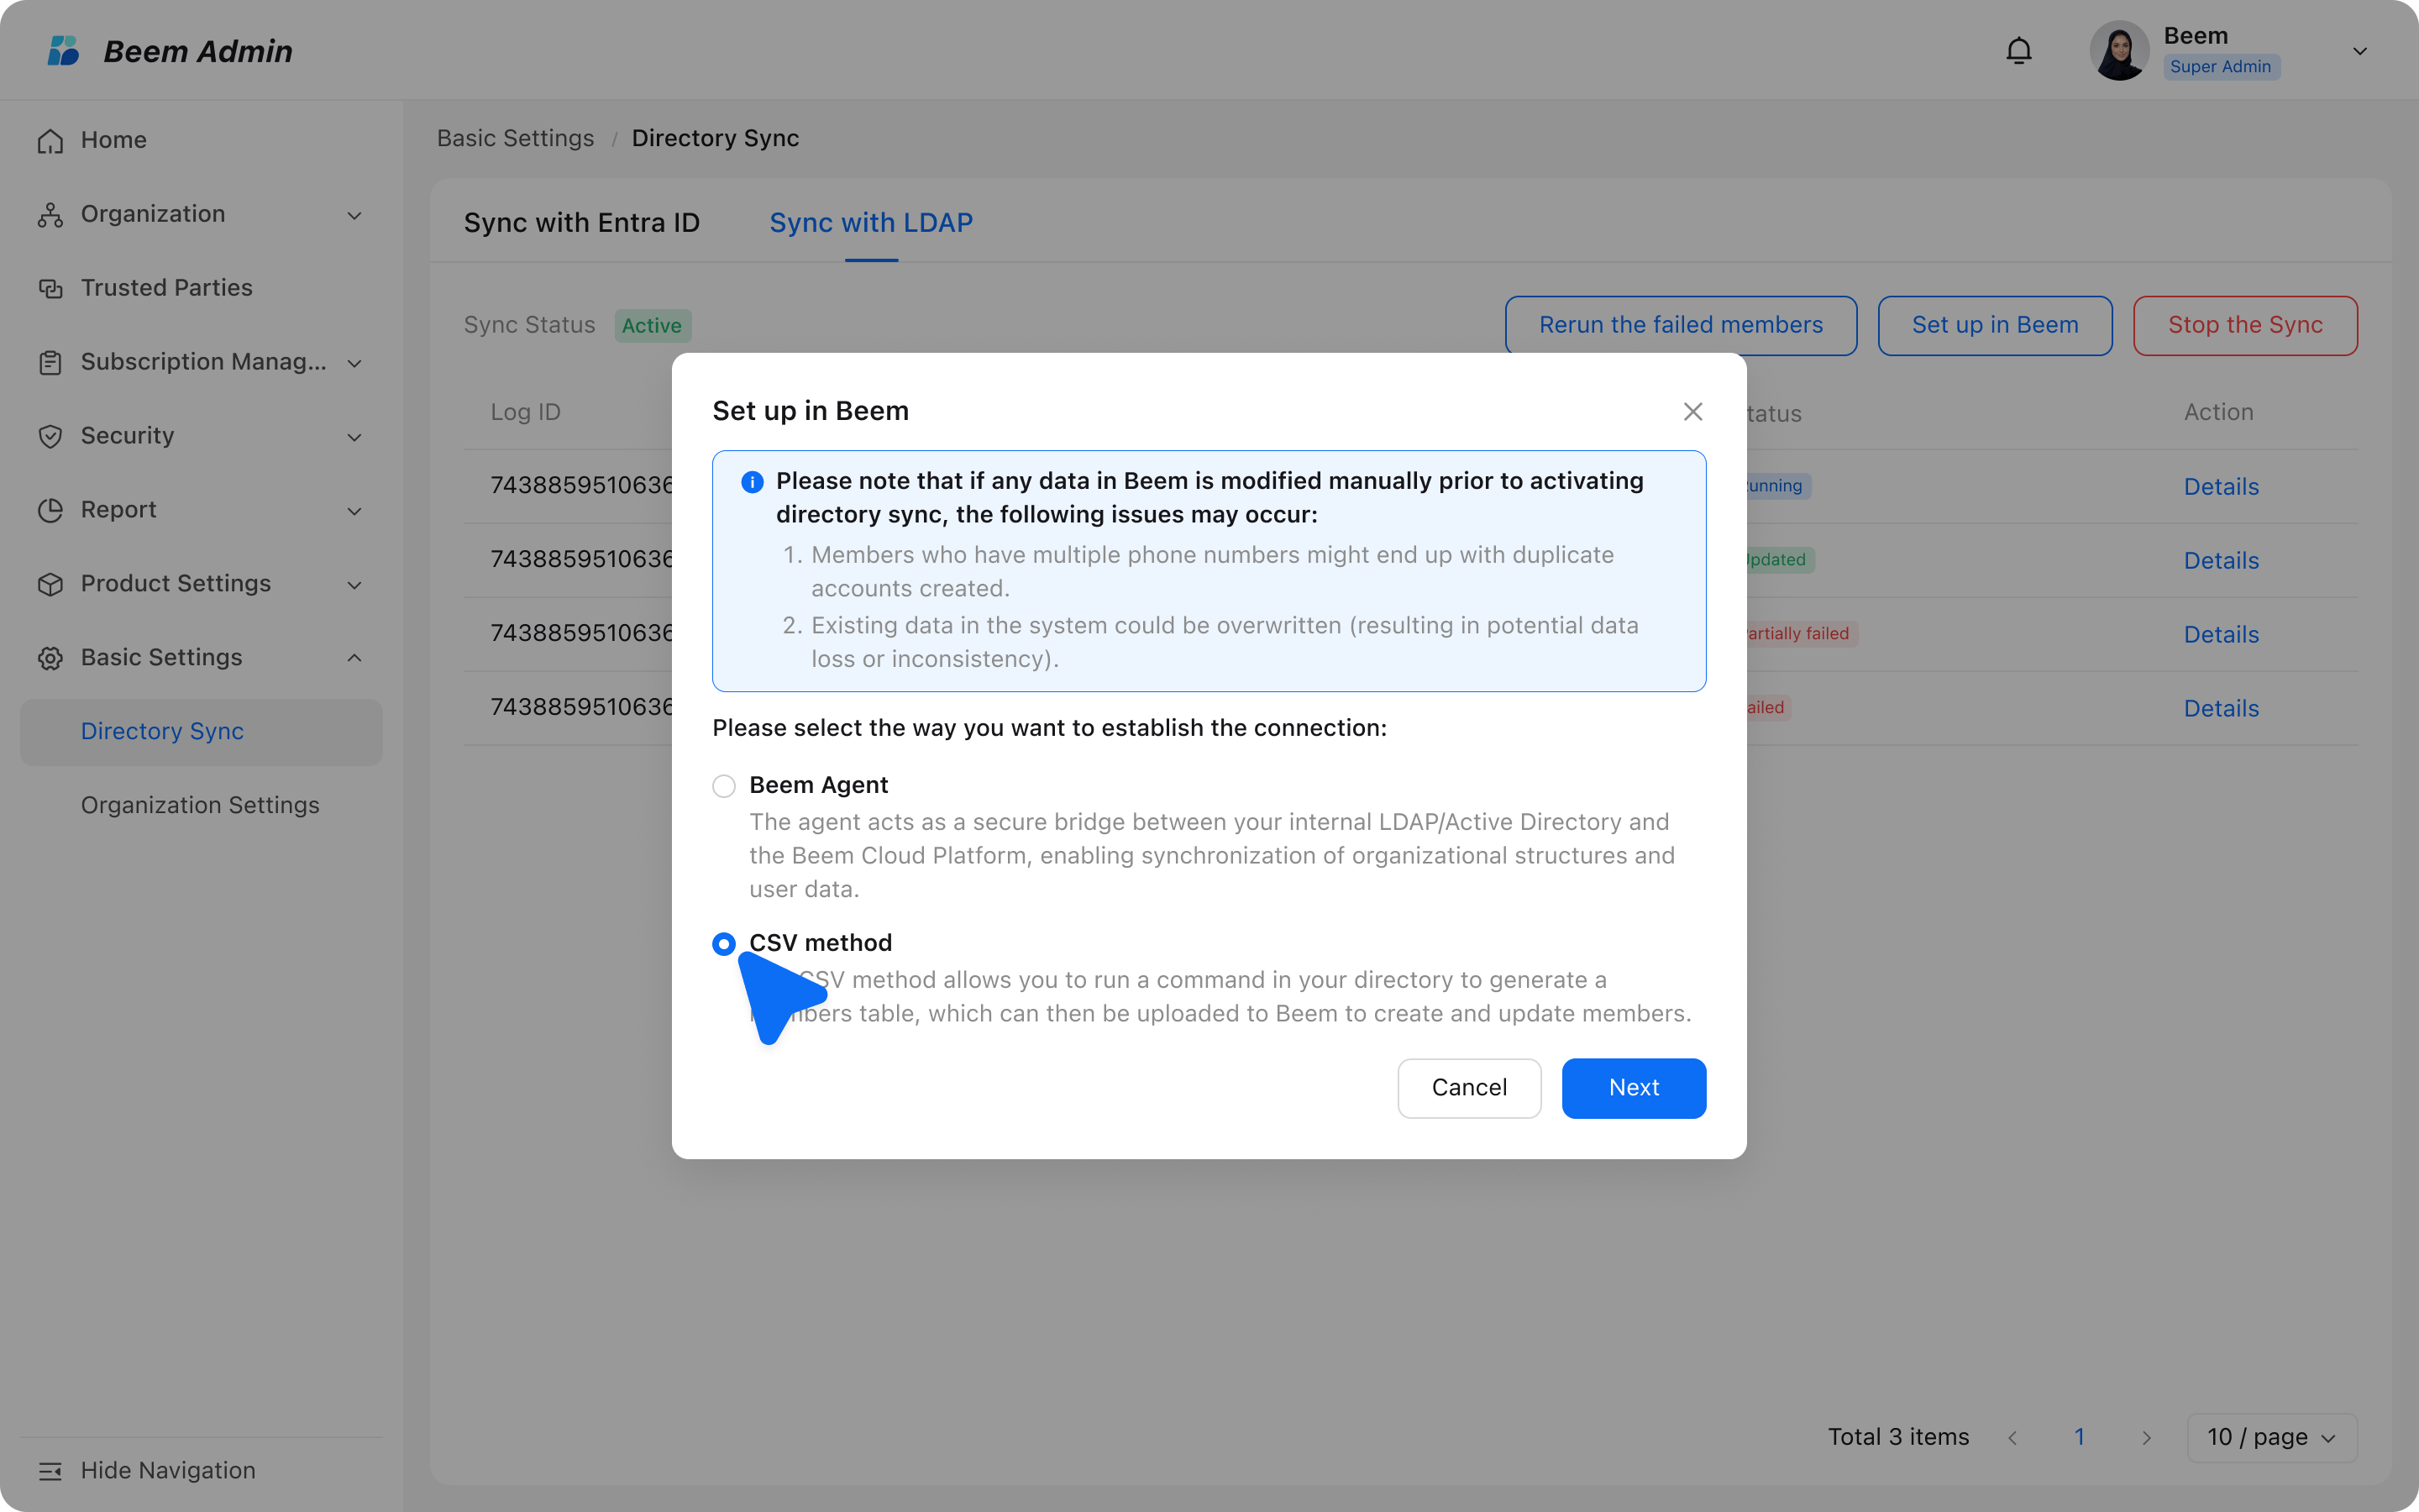The width and height of the screenshot is (2419, 1512).
Task: Collapse the Basic Settings chevron
Action: point(354,658)
